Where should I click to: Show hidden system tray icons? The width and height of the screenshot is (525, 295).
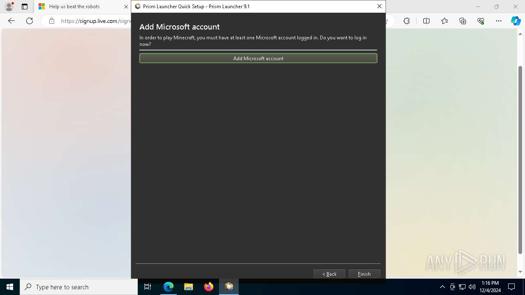click(442, 287)
